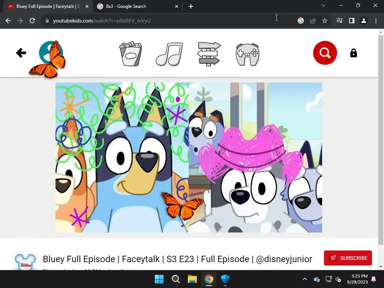Open the clock showing 3:25 PM

point(357,279)
